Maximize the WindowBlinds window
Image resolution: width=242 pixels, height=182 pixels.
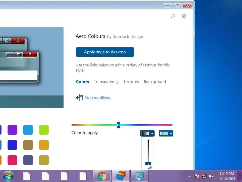177,6
